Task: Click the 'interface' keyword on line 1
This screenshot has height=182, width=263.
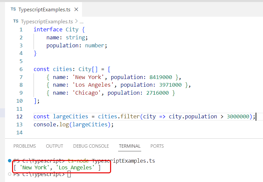Action: [48, 29]
